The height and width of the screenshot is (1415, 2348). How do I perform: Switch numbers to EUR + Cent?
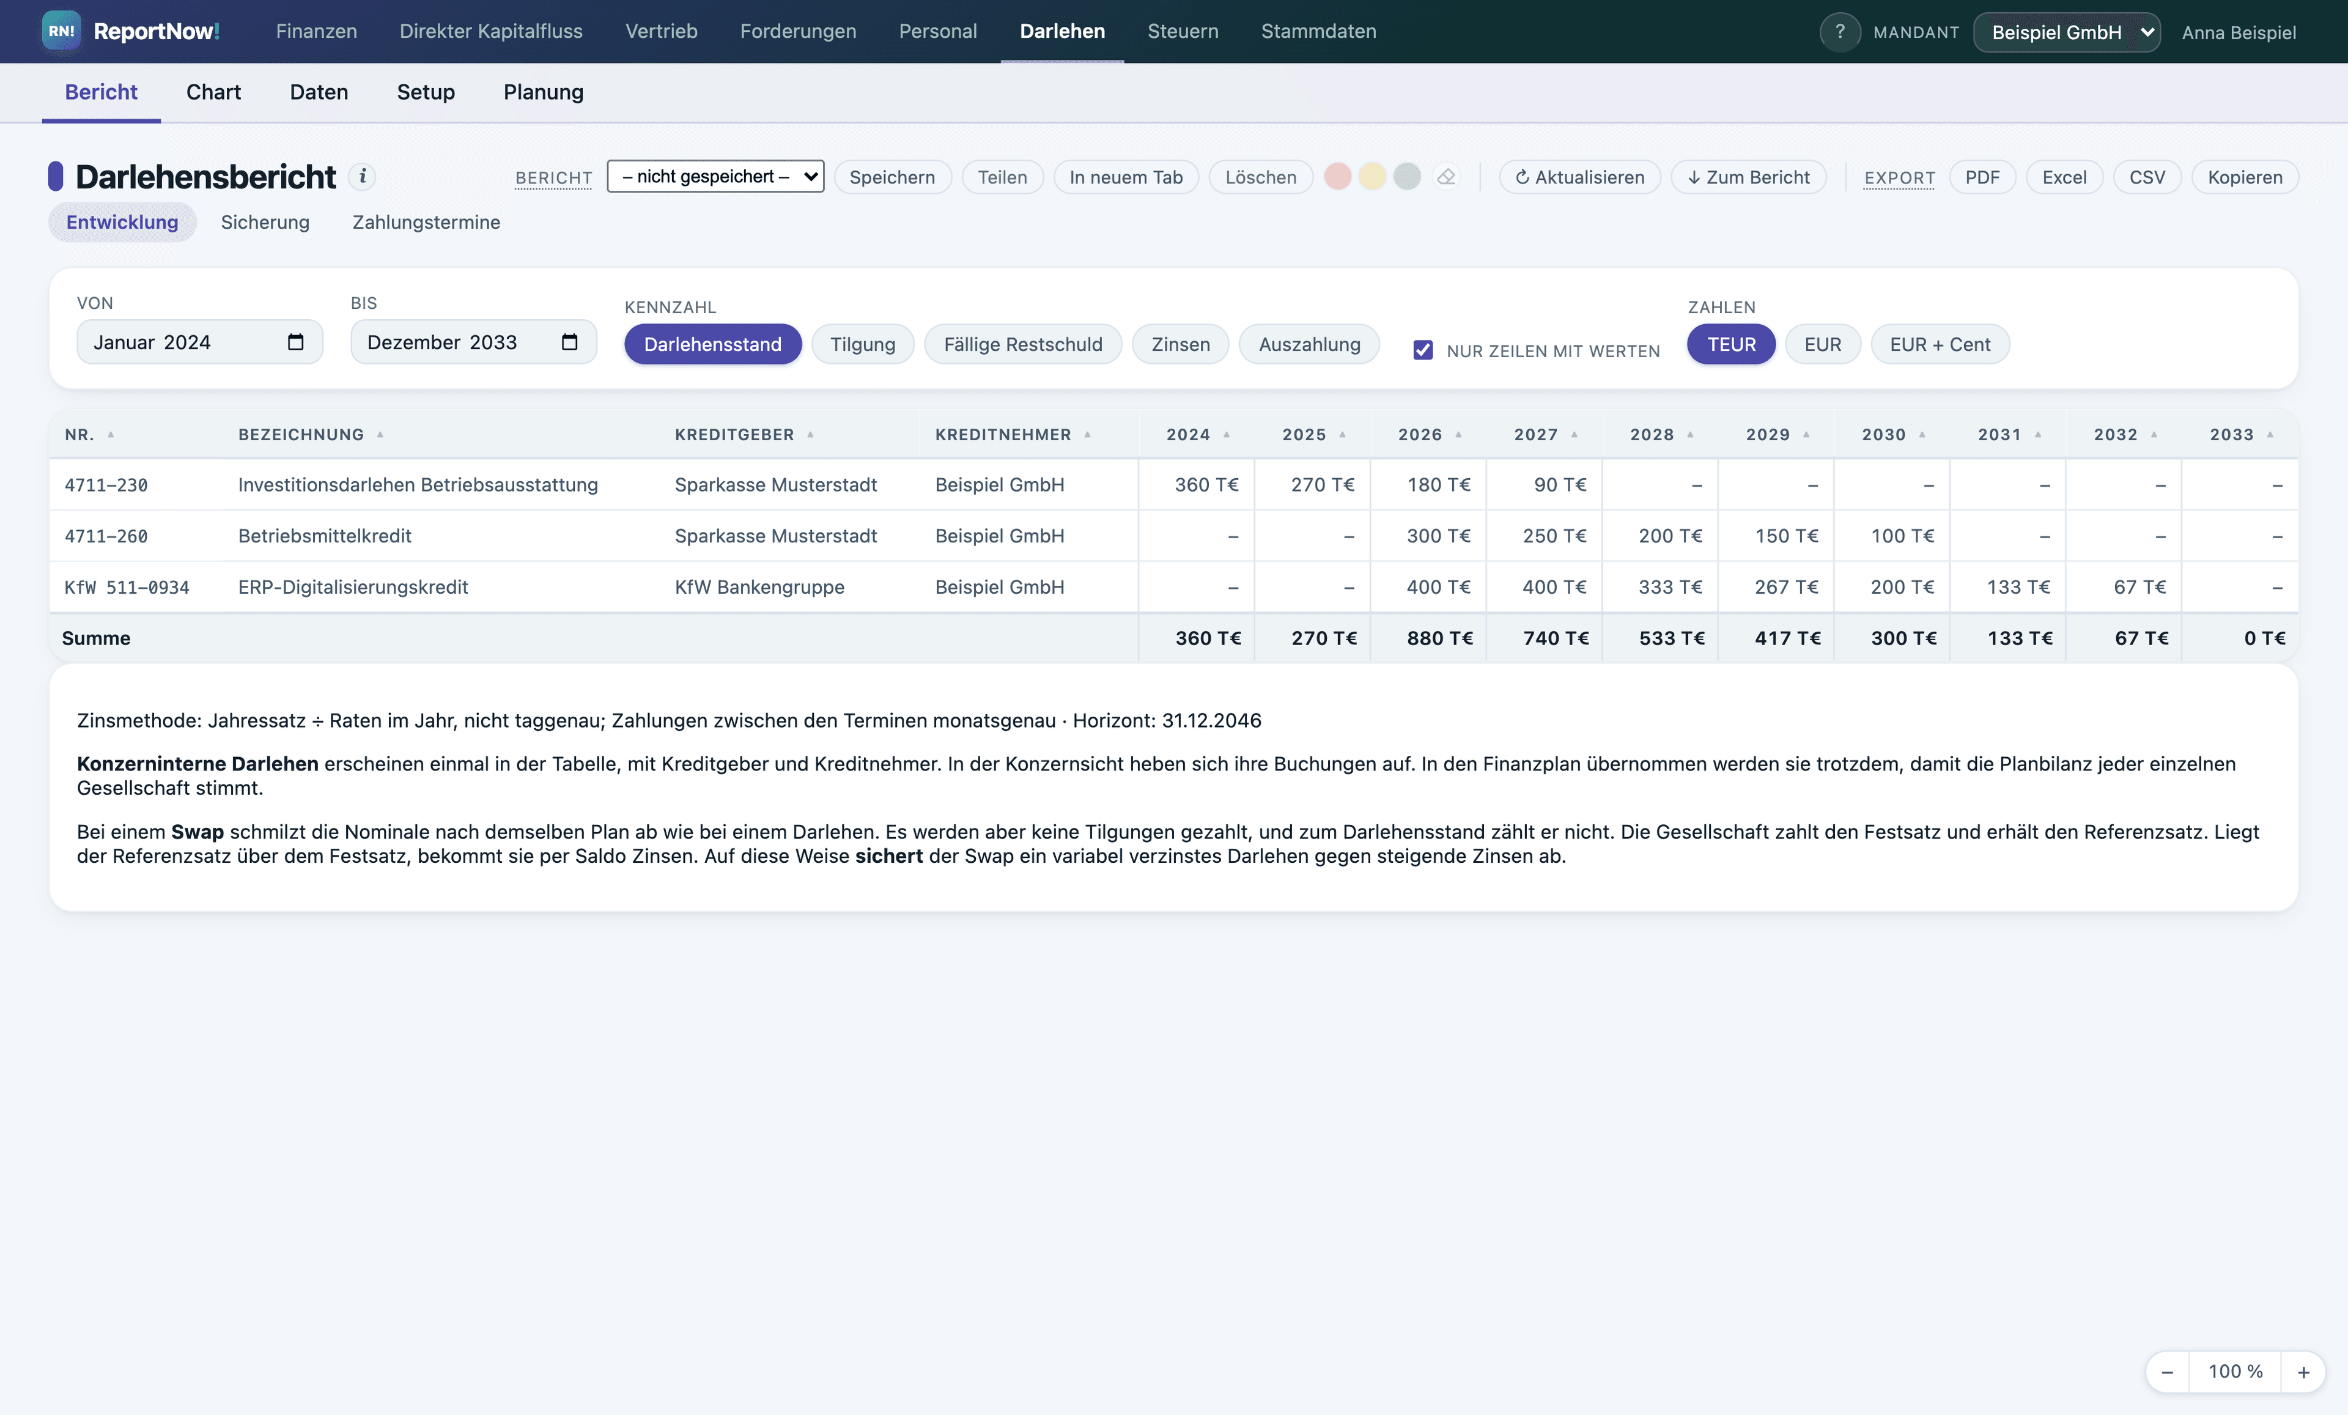pyautogui.click(x=1940, y=344)
